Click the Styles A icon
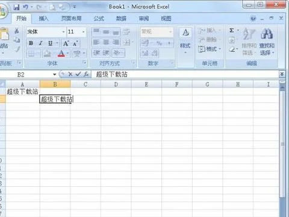The height and width of the screenshot is (217, 289). point(185,33)
